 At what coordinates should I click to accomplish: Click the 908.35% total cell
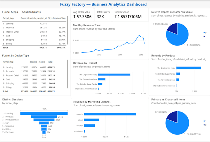click(61, 47)
